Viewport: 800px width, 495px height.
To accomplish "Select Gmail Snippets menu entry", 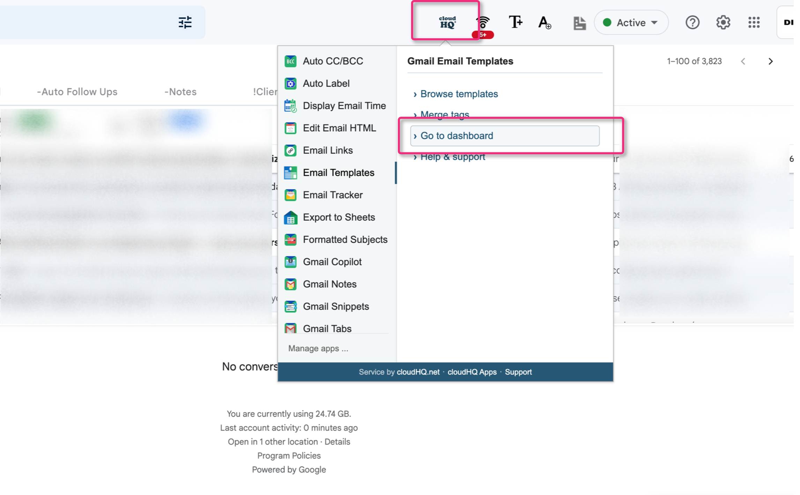I will 337,306.
